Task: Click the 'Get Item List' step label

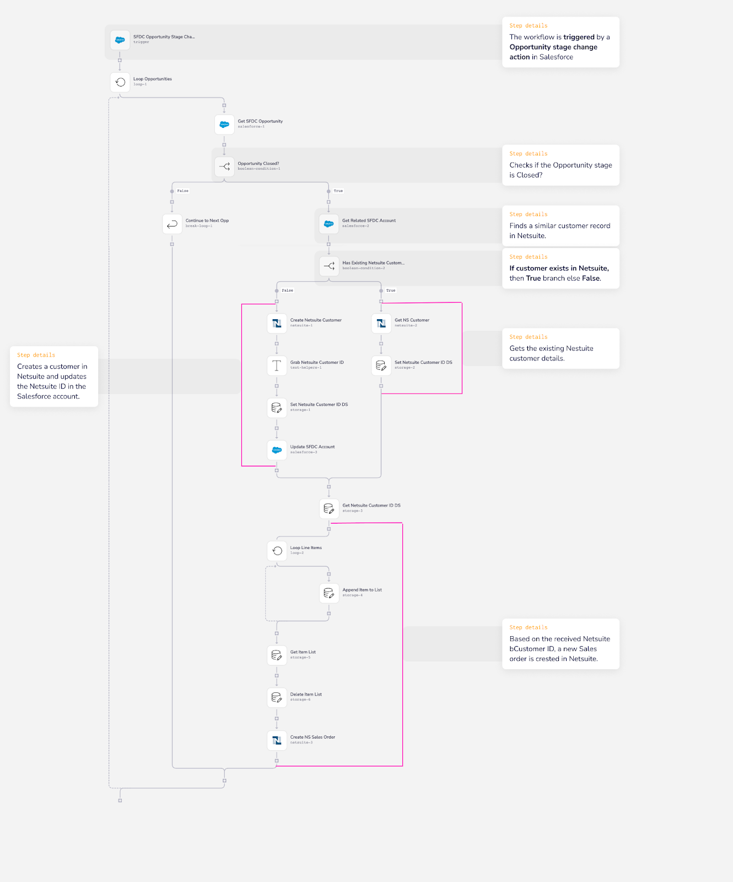Action: (x=303, y=652)
